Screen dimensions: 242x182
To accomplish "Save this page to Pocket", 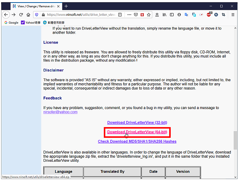I will coord(136,15).
